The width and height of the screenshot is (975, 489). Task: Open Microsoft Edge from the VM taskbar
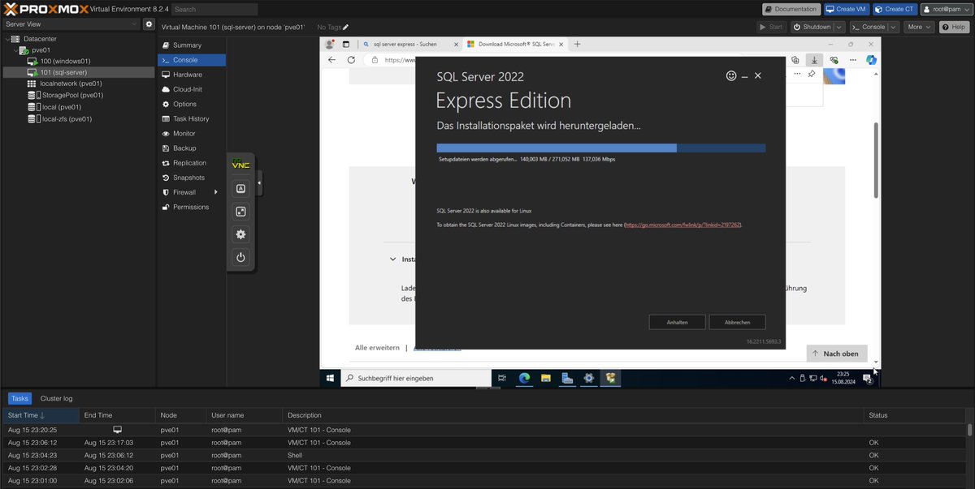pos(525,378)
